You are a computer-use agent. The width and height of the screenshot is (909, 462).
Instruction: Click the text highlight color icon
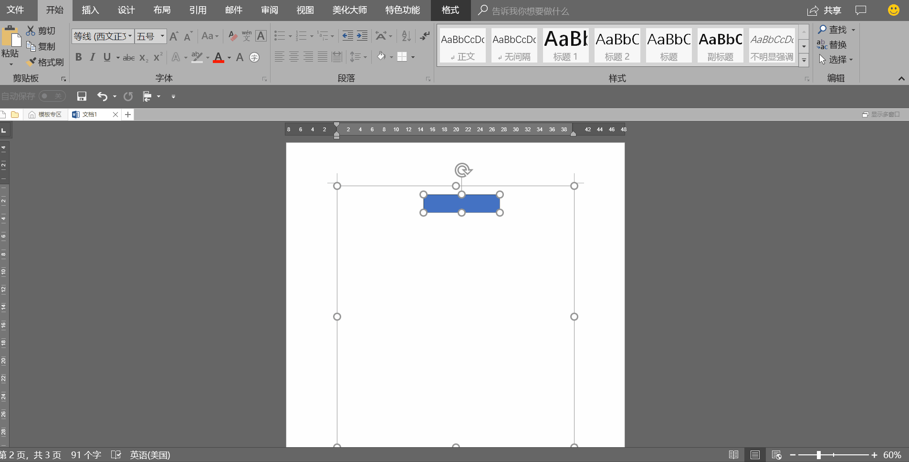(197, 57)
